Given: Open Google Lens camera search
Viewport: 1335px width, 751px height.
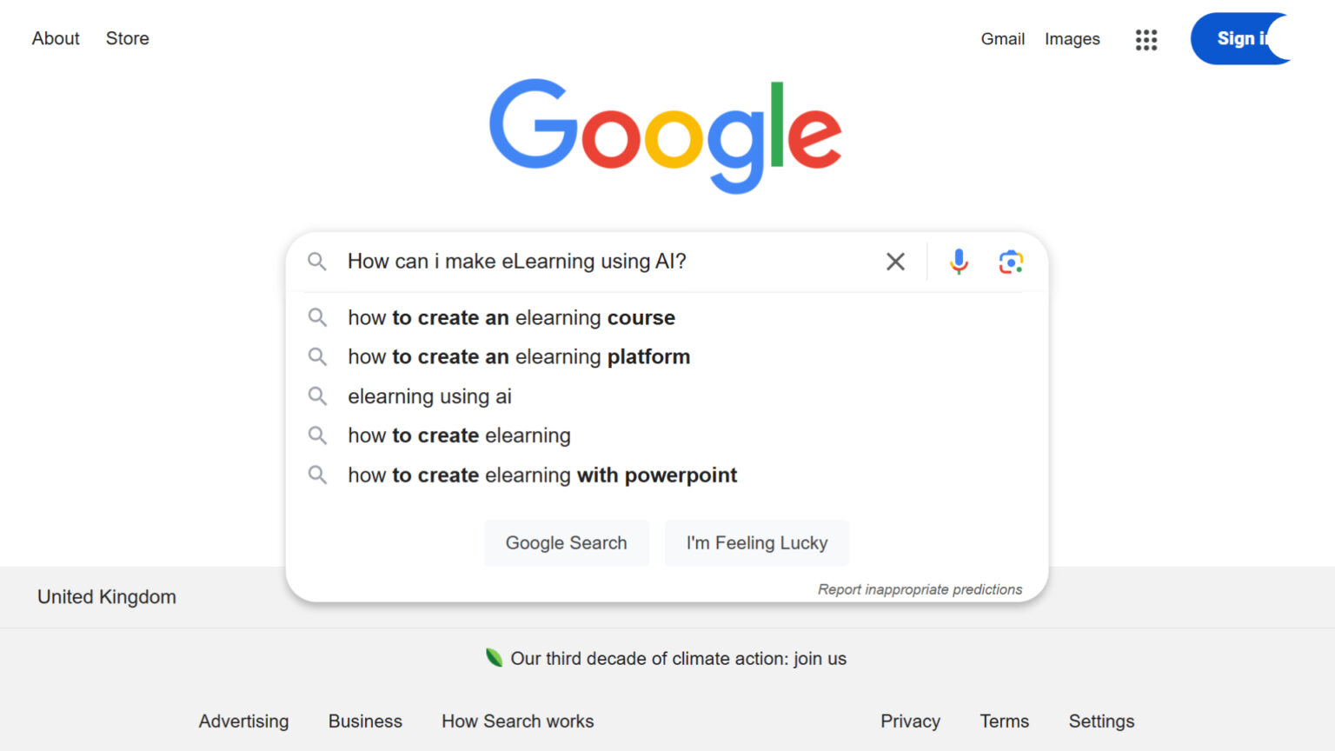Looking at the screenshot, I should 1011,261.
